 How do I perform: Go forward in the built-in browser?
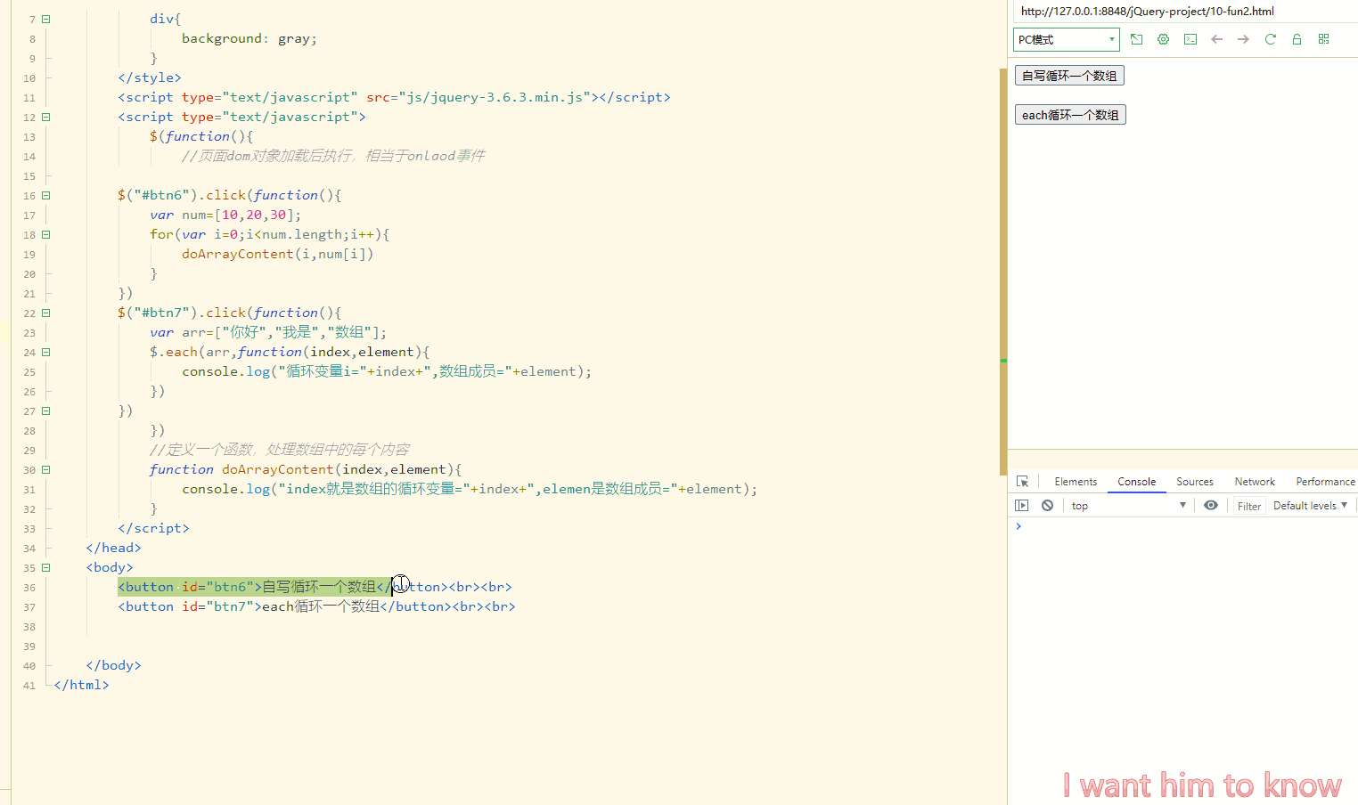(1243, 39)
